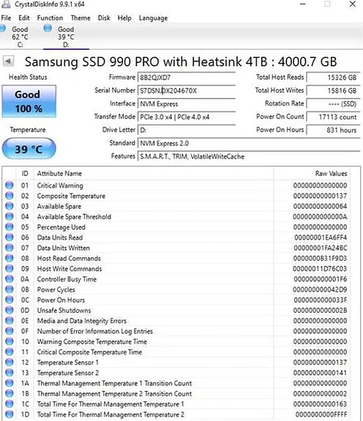This screenshot has width=363, height=421.
Task: Click status icon for attribute 1C row
Action: coord(10,404)
